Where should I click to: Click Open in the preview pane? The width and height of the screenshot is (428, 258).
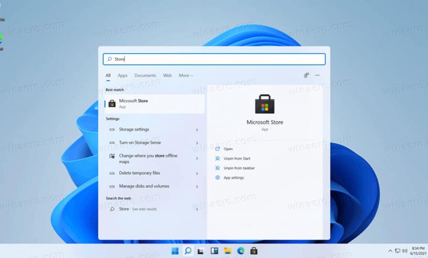[228, 149]
